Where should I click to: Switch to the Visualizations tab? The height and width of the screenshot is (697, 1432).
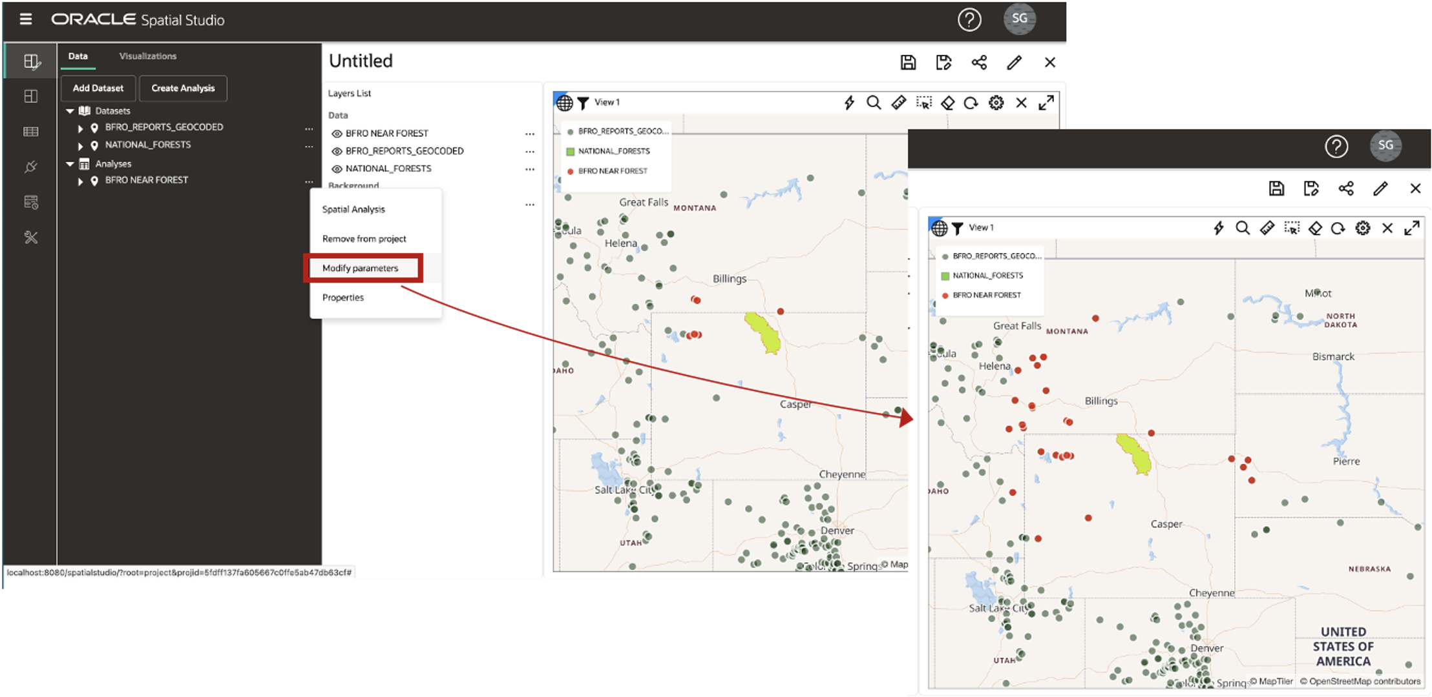(x=147, y=56)
